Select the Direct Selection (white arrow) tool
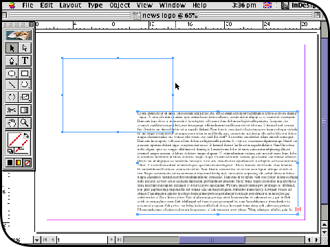 click(x=25, y=48)
